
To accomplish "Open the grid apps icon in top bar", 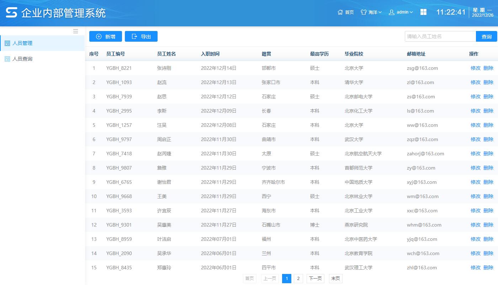I will tap(423, 12).
